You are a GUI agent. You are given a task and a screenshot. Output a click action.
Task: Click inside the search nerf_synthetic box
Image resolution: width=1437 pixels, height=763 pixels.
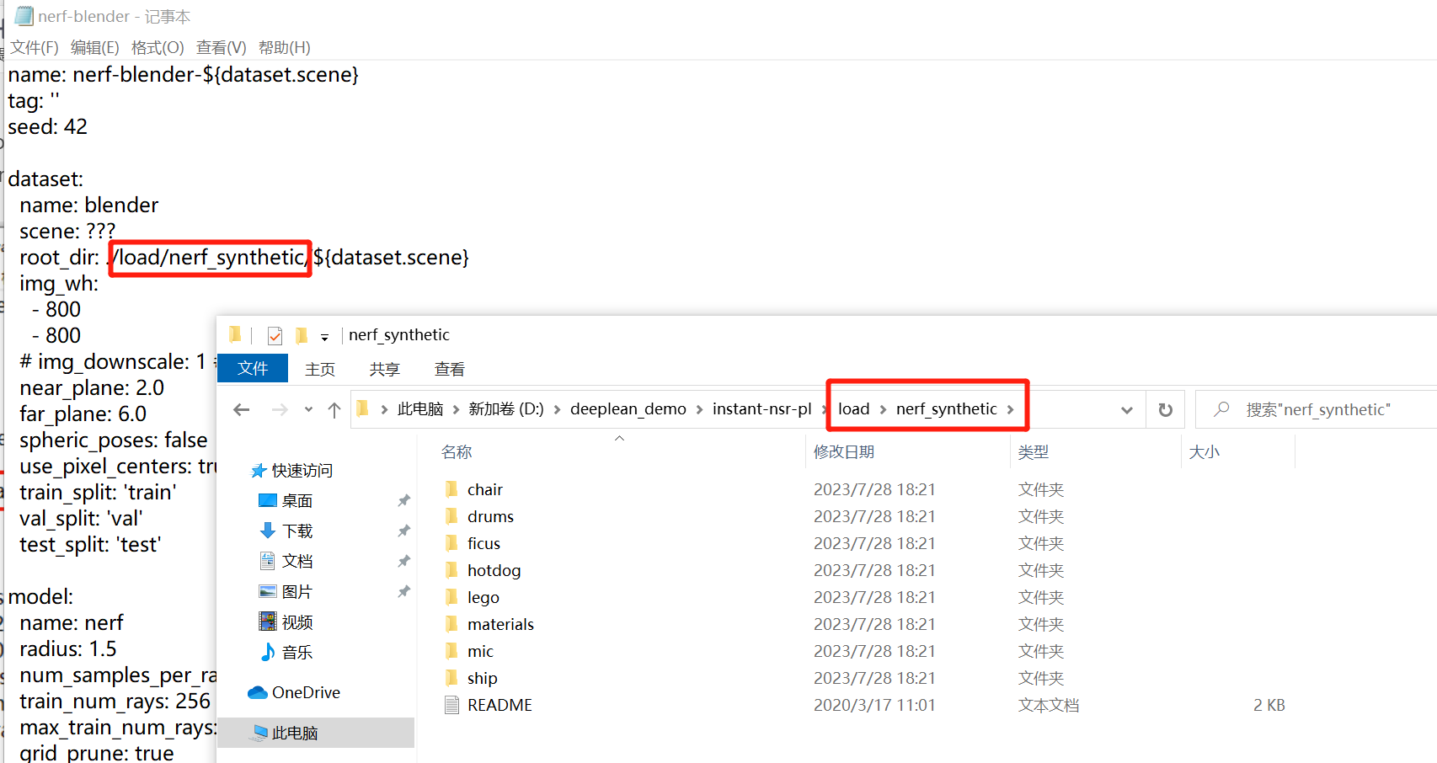pyautogui.click(x=1314, y=409)
